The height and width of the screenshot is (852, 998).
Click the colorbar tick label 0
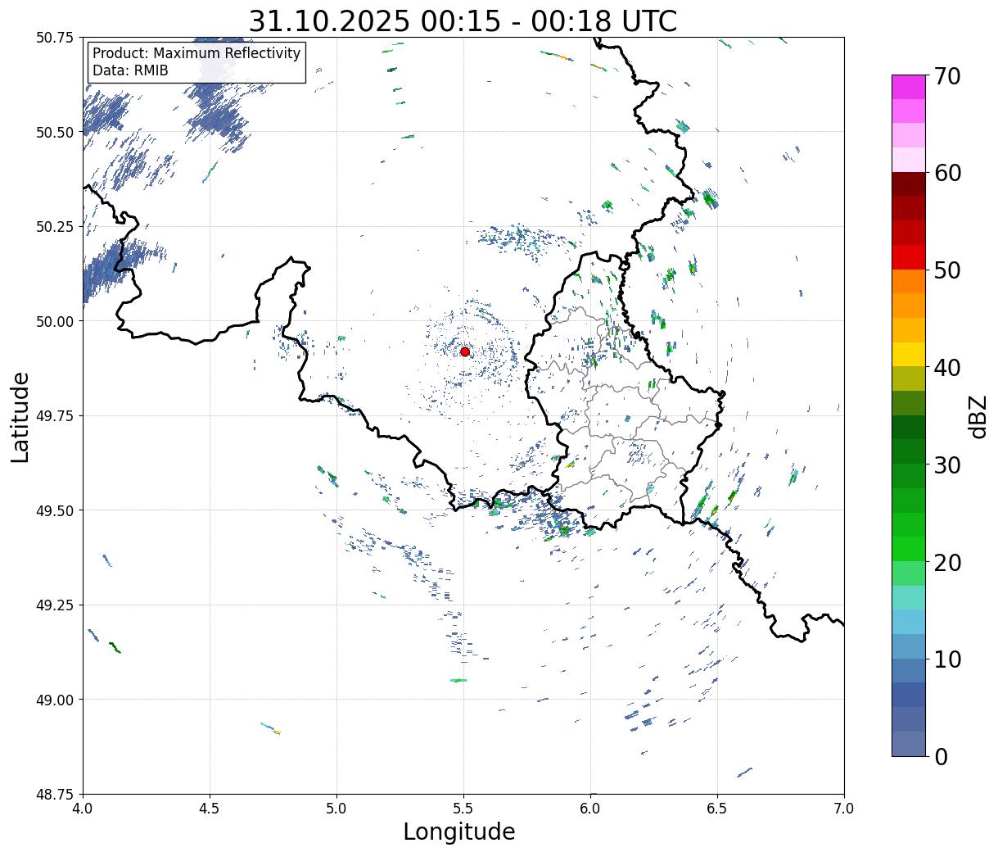pos(941,757)
